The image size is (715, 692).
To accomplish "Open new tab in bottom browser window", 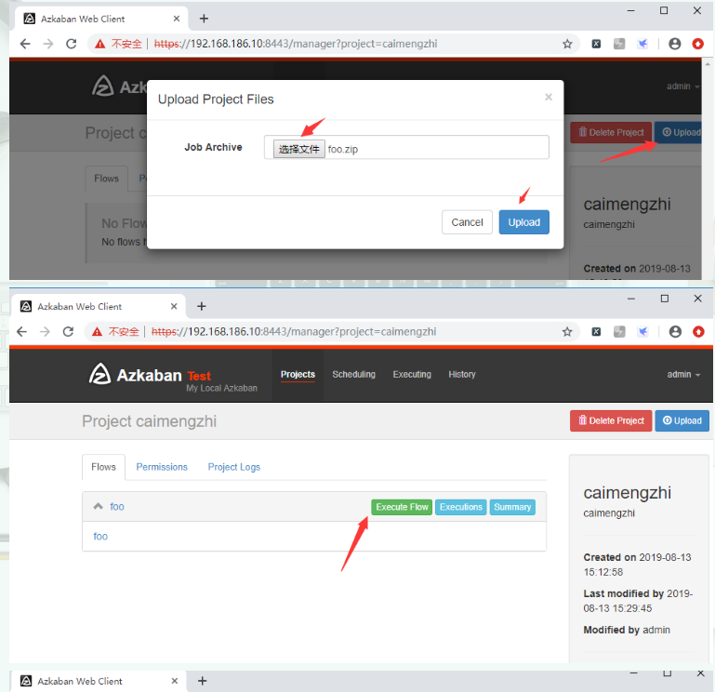I will point(203,681).
